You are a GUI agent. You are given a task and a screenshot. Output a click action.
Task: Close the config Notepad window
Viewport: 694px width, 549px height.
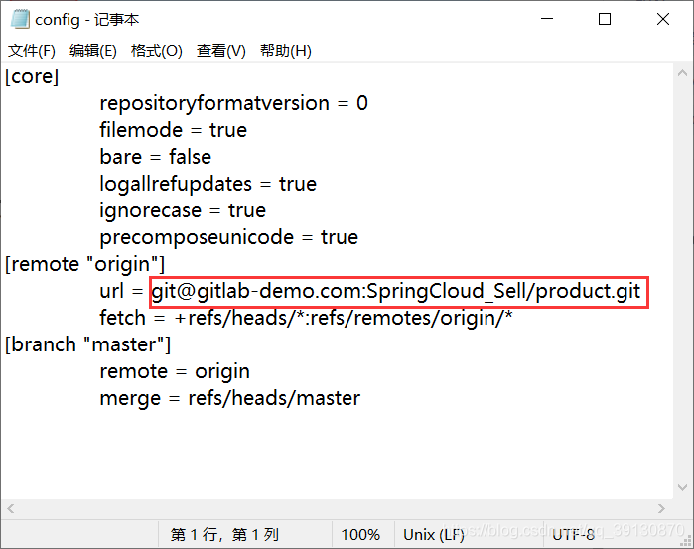663,19
